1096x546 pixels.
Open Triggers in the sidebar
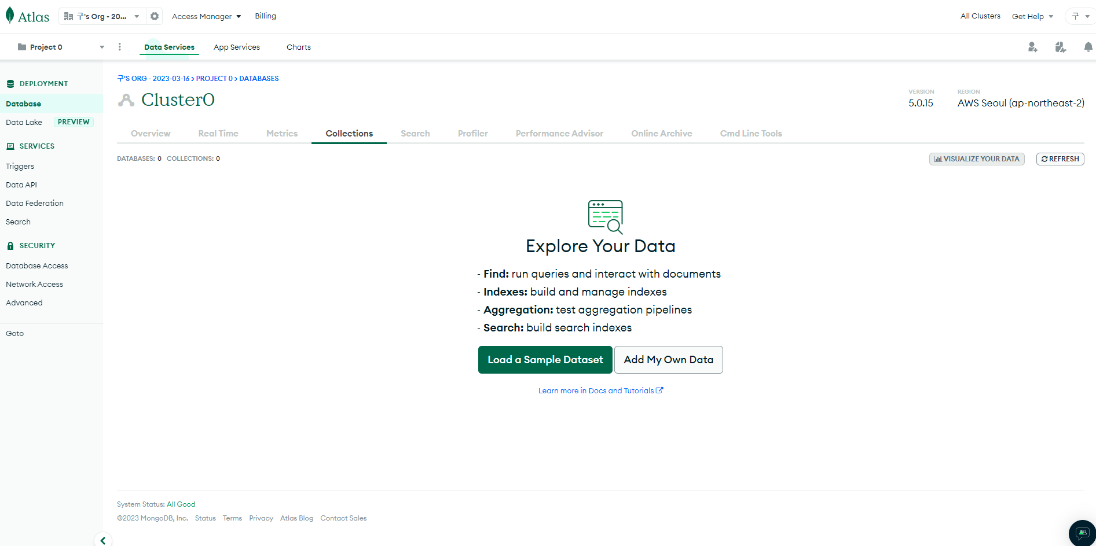click(x=20, y=167)
